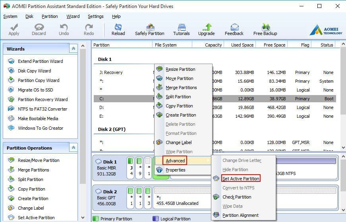Screen dimensions: 346x222
Task: Click the Discard toolbar icon
Action: click(x=39, y=29)
